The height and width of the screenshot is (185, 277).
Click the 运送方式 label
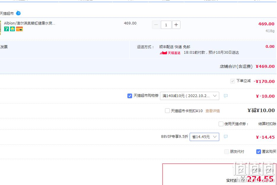coord(145,47)
